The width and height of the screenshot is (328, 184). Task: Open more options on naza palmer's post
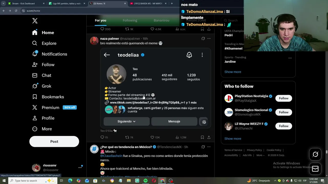click(x=209, y=39)
